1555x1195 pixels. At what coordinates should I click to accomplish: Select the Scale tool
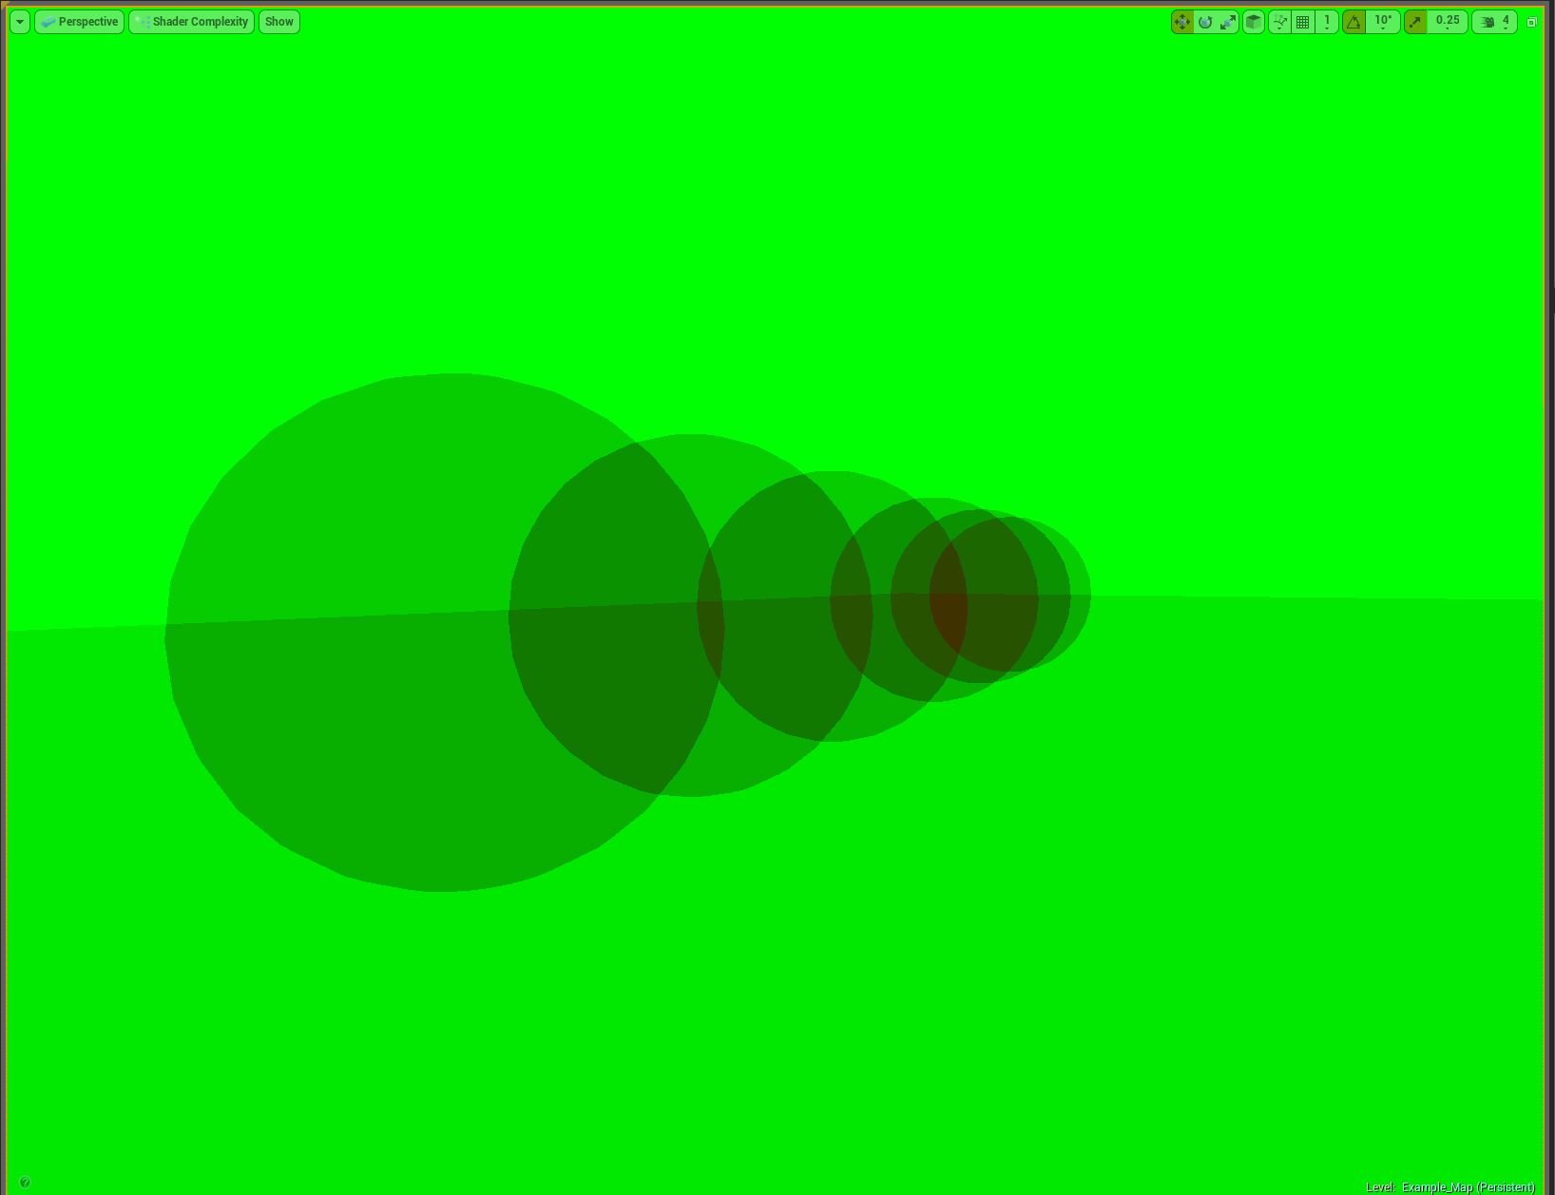point(1227,21)
